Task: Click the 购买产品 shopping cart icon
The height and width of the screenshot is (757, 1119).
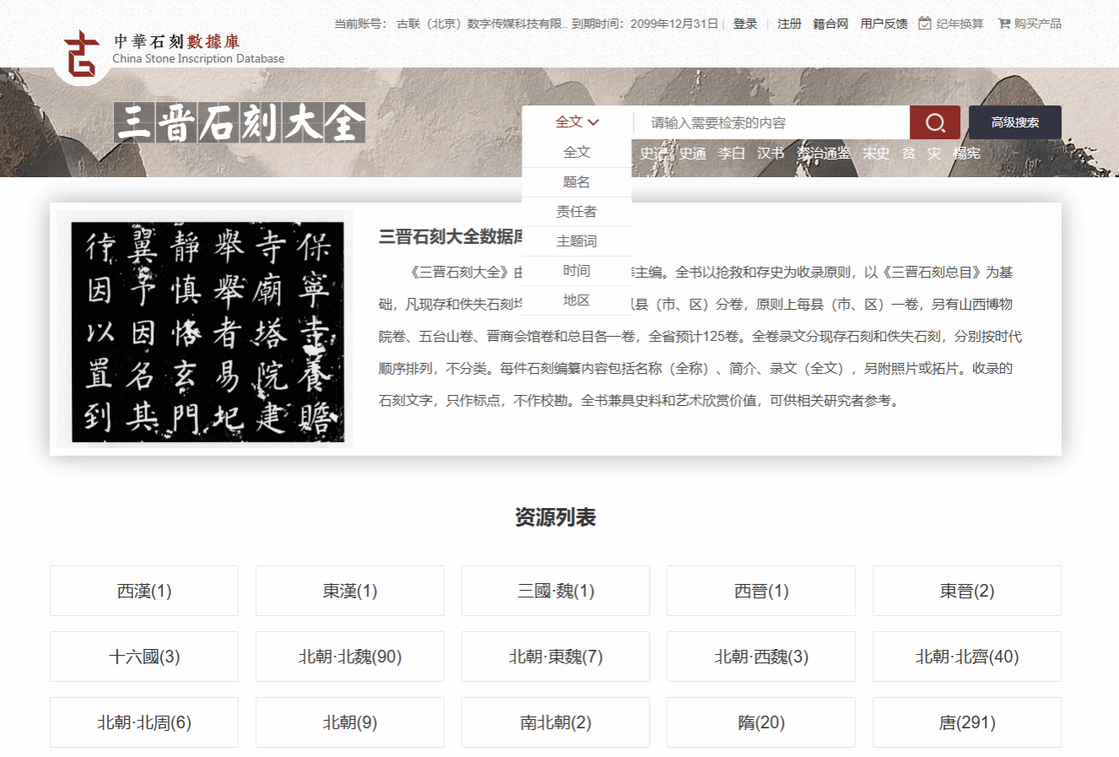Action: [1003, 24]
